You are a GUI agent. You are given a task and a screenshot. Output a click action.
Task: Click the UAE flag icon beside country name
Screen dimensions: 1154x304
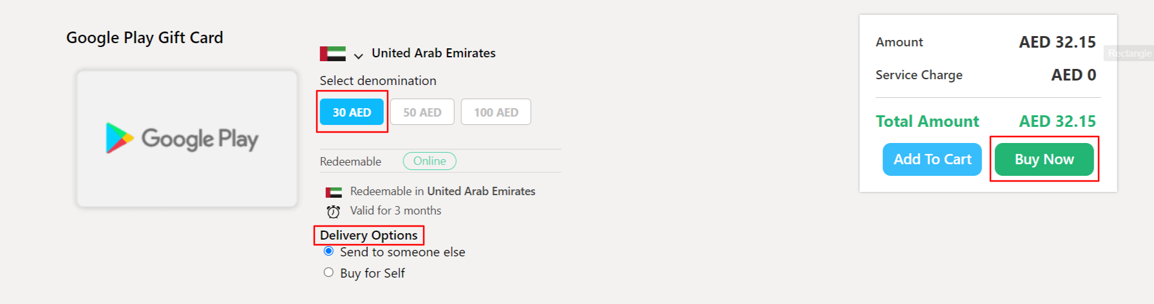tap(332, 53)
